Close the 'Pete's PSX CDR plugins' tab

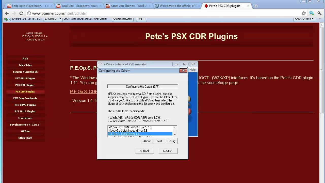pyautogui.click(x=248, y=6)
